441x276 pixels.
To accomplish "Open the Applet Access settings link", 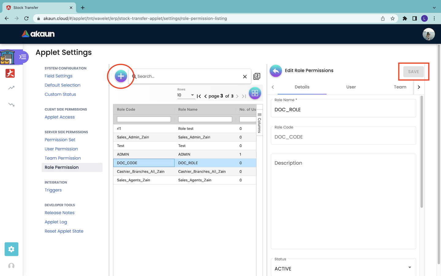I will pos(60,117).
